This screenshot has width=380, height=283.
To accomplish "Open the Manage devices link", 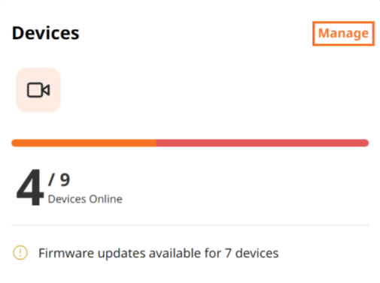I will point(343,34).
